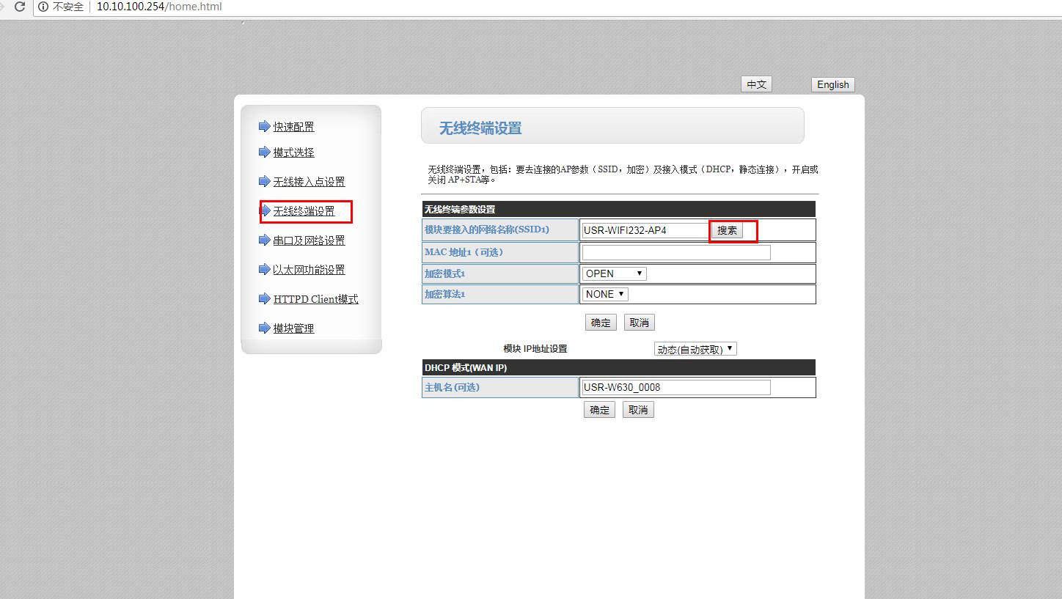Click the arrow icon beside 以太网功能设置
The width and height of the screenshot is (1062, 599).
(265, 269)
